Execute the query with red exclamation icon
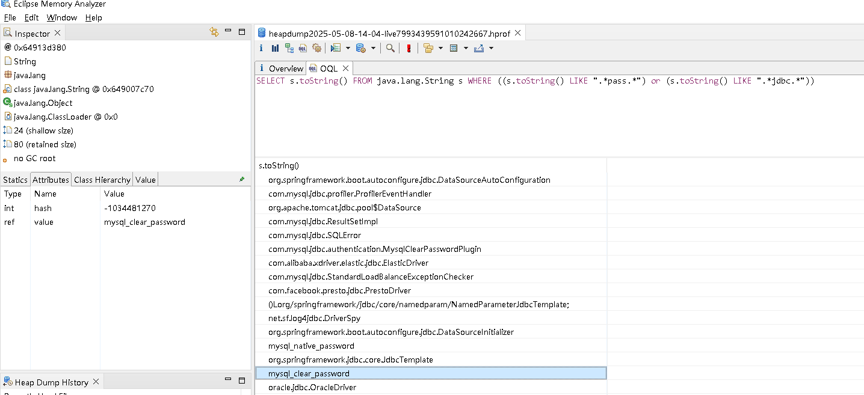This screenshot has height=395, width=864. coord(409,48)
